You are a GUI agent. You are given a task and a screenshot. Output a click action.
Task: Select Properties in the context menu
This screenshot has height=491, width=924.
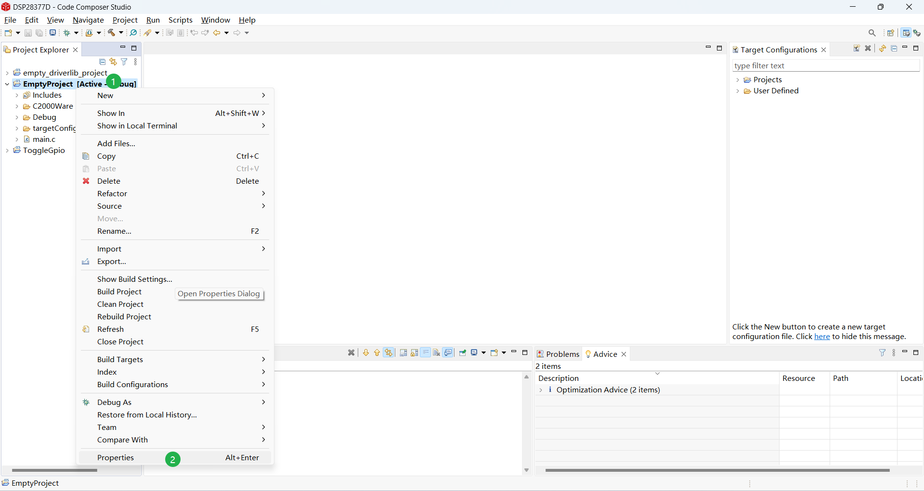click(116, 457)
